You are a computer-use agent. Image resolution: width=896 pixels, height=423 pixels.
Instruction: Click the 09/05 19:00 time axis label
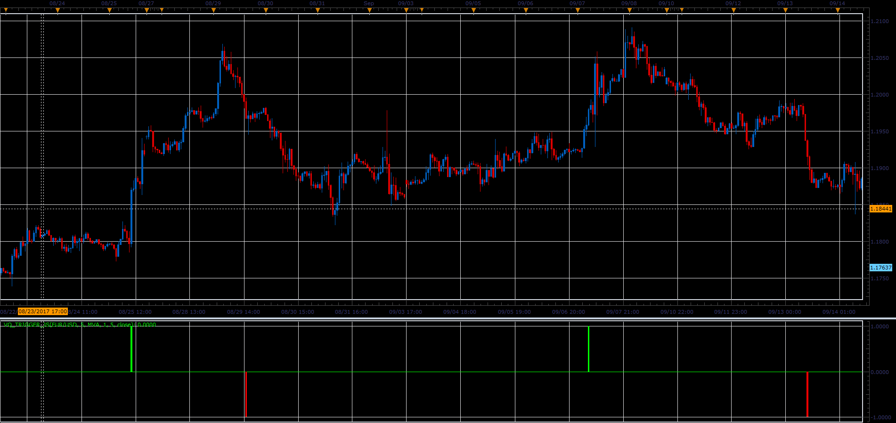coord(514,312)
